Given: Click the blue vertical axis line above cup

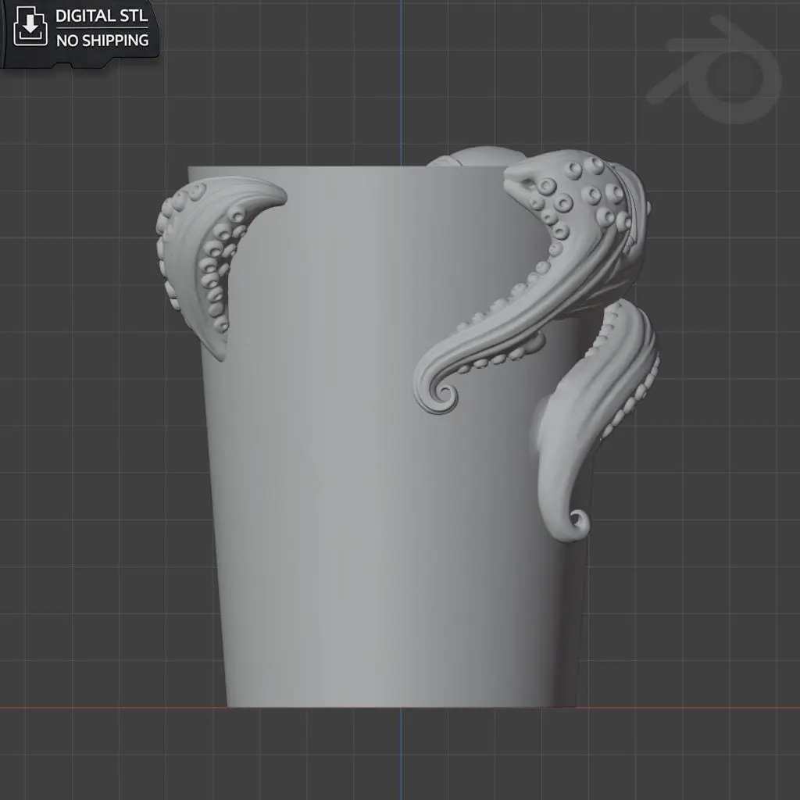Looking at the screenshot, I should [401, 81].
